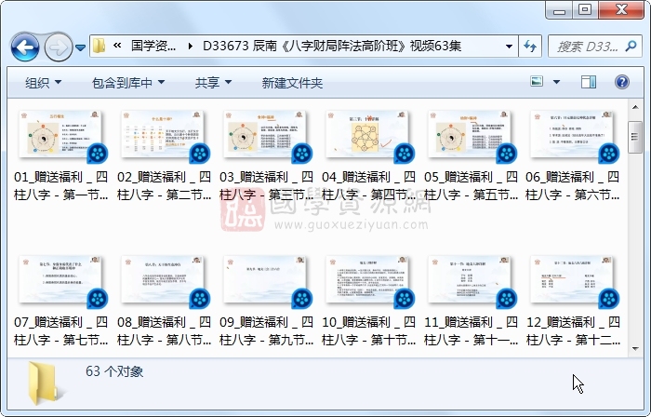Click the magnifier search icon
Viewport: 651px width, 417px height.
pyautogui.click(x=631, y=46)
